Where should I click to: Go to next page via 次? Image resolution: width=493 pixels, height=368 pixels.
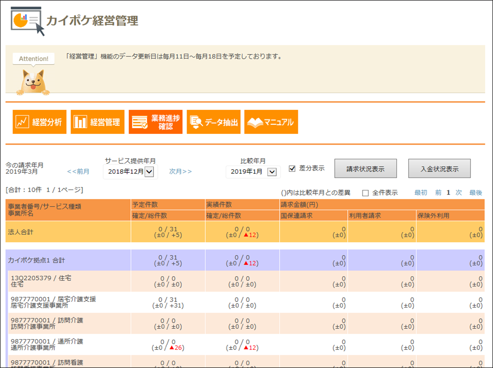click(459, 192)
